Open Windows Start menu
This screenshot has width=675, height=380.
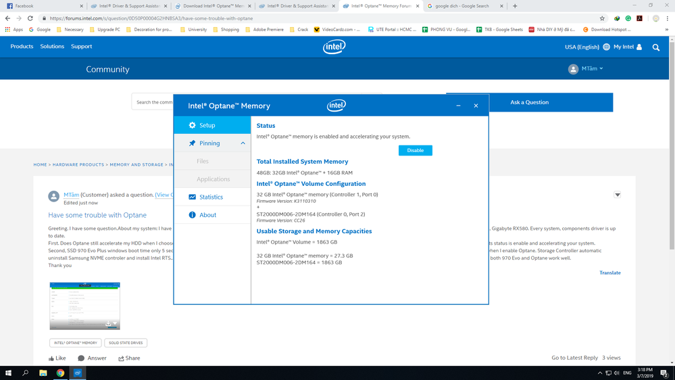coord(8,373)
